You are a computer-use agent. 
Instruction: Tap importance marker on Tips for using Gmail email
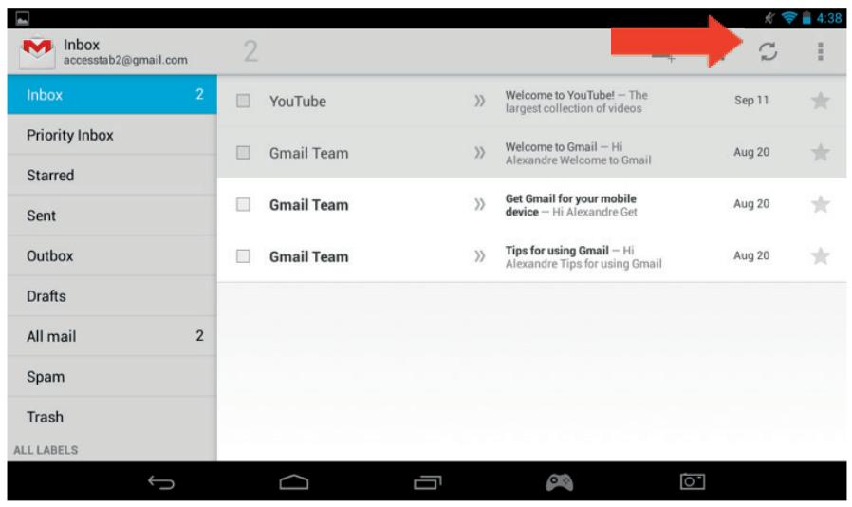pyautogui.click(x=479, y=256)
